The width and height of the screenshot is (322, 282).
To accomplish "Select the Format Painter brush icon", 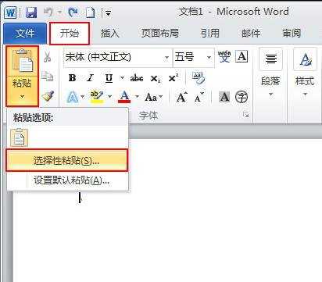I will pyautogui.click(x=48, y=96).
